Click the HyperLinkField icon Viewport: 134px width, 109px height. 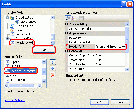tap(12, 26)
